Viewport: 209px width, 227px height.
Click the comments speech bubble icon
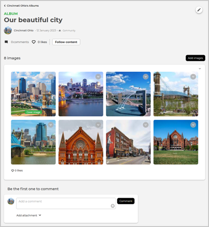pos(6,42)
